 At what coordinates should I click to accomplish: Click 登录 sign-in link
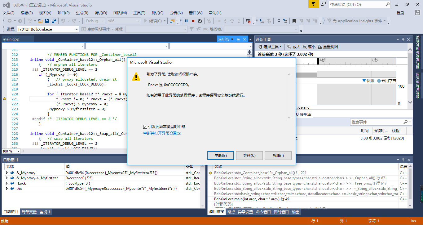pyautogui.click(x=400, y=13)
